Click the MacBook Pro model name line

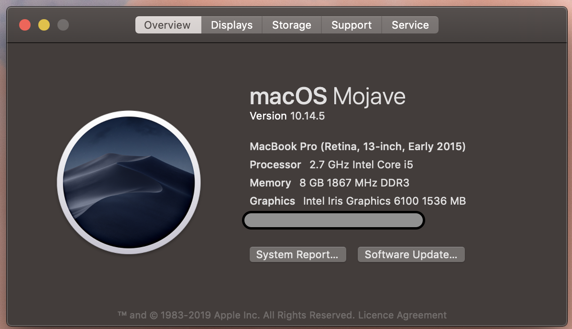pos(358,146)
